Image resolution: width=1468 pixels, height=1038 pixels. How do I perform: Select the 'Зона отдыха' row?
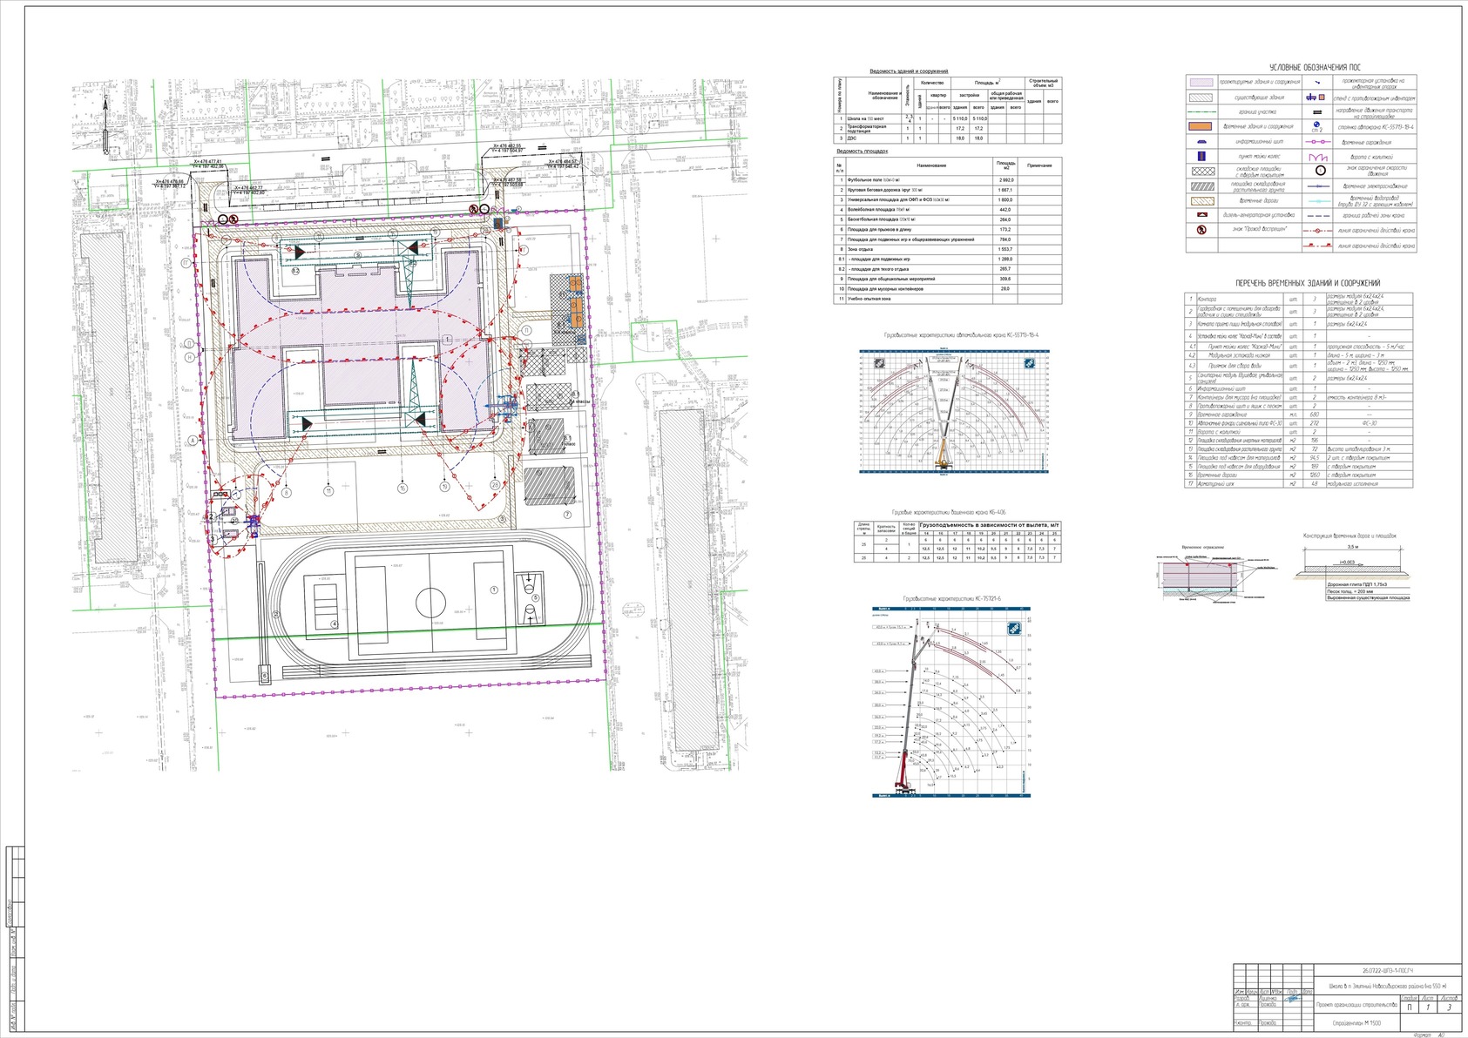[x=948, y=249]
